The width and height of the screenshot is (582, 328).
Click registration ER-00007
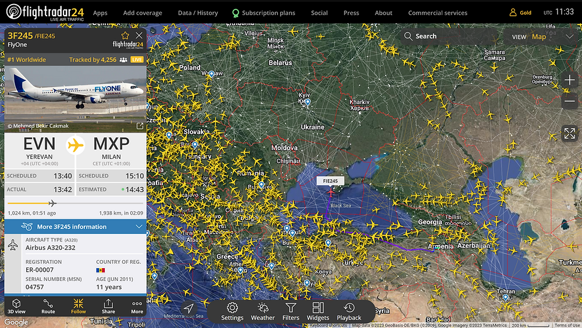tap(40, 270)
